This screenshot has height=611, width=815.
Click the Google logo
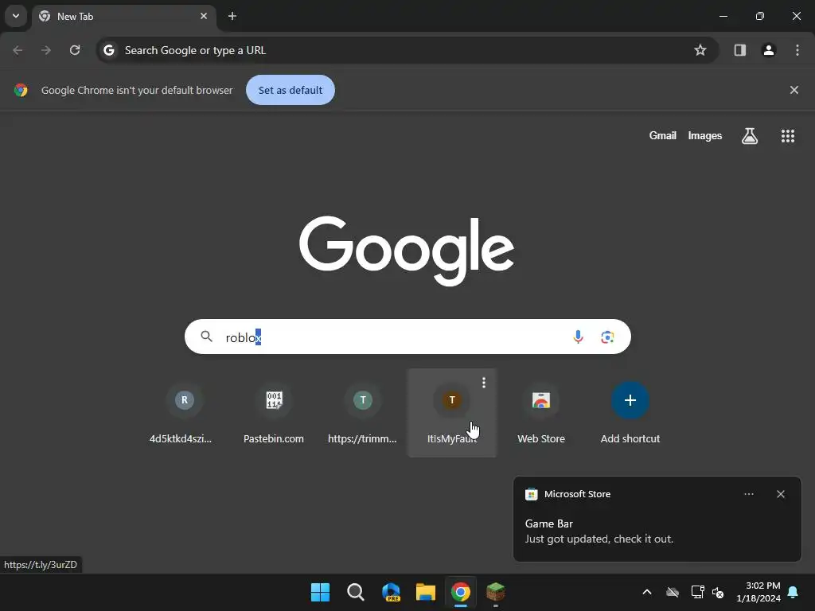(407, 251)
